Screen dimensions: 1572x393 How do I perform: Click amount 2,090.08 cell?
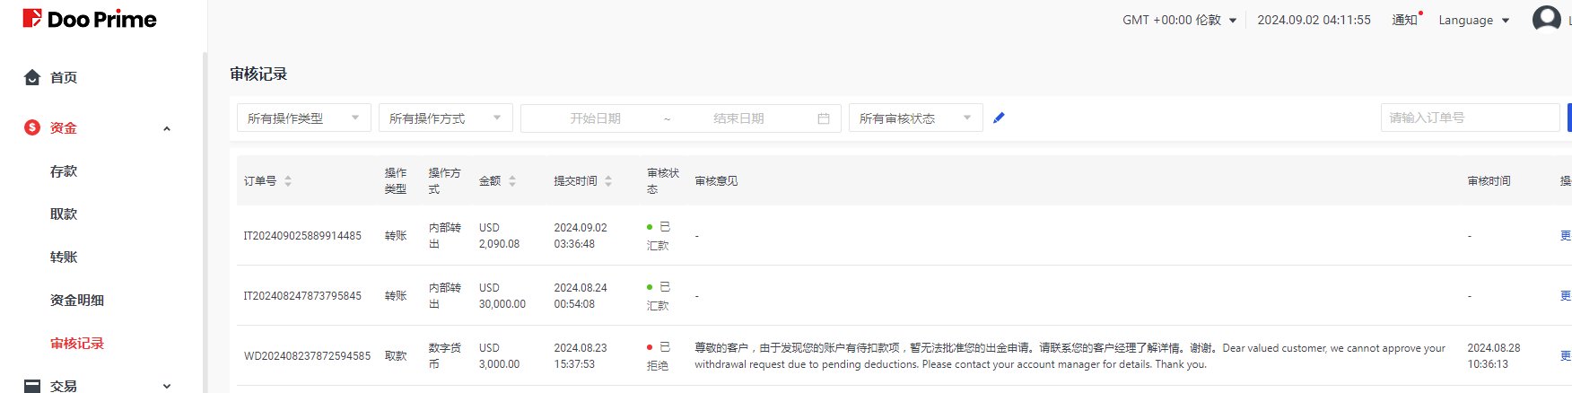coord(499,236)
